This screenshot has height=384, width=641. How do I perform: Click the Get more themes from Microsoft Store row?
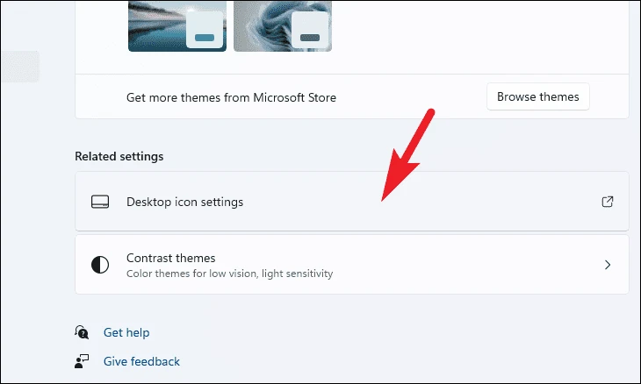click(x=352, y=96)
